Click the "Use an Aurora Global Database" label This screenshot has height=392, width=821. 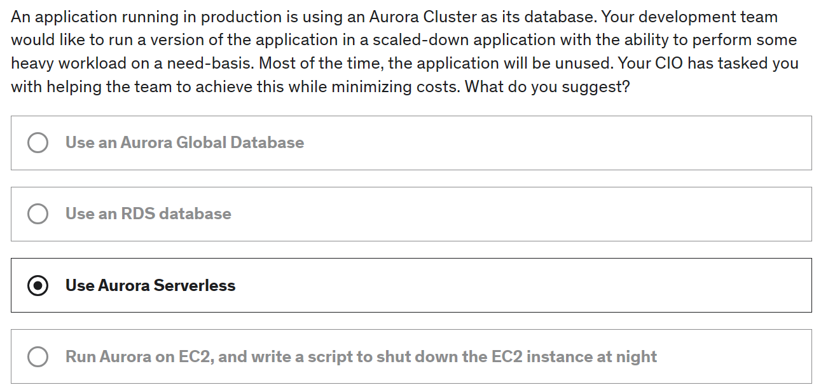pyautogui.click(x=184, y=143)
